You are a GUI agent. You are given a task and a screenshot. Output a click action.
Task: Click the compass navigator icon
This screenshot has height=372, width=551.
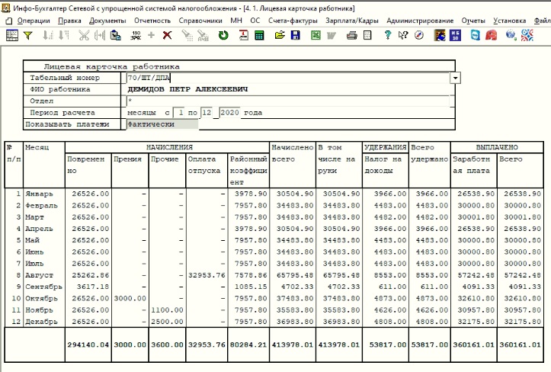click(419, 35)
